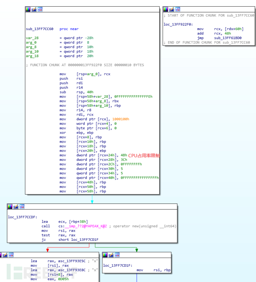Click the START OF FUNCTION CHUNK comment

(x=209, y=16)
